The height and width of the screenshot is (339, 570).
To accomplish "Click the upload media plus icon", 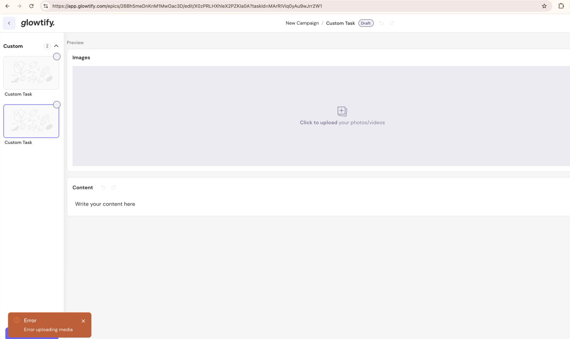I will (342, 111).
